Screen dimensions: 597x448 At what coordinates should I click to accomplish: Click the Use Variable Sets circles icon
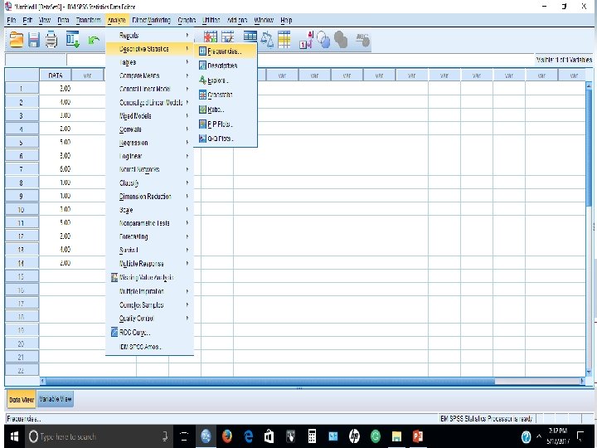click(x=323, y=40)
